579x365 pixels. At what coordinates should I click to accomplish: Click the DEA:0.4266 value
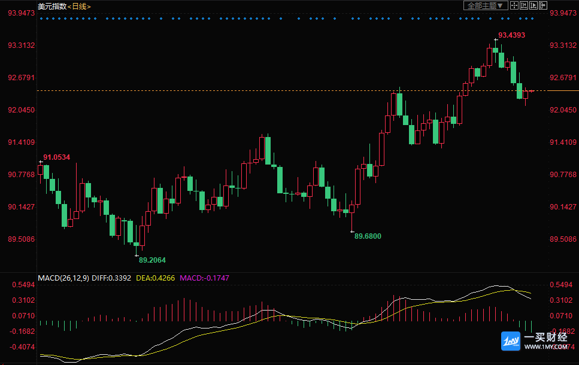click(156, 278)
